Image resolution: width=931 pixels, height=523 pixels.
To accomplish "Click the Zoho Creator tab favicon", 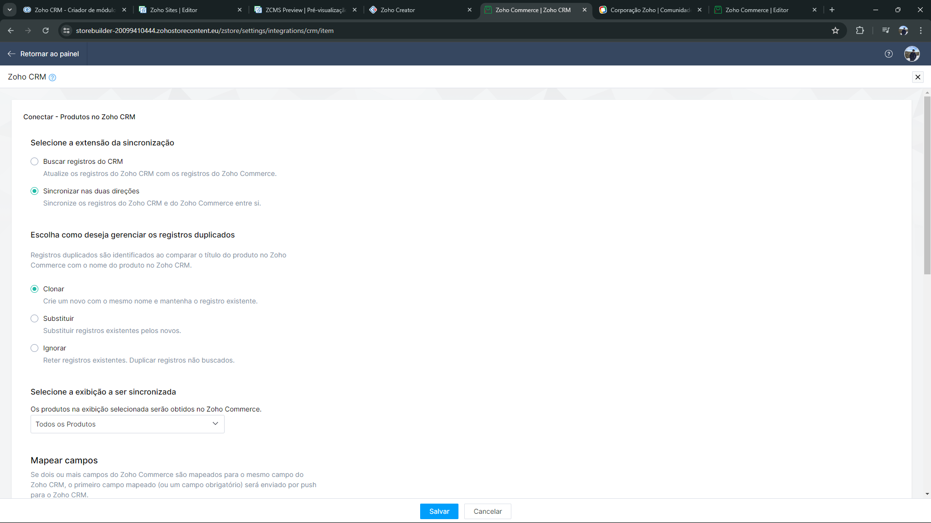I will pos(373,10).
